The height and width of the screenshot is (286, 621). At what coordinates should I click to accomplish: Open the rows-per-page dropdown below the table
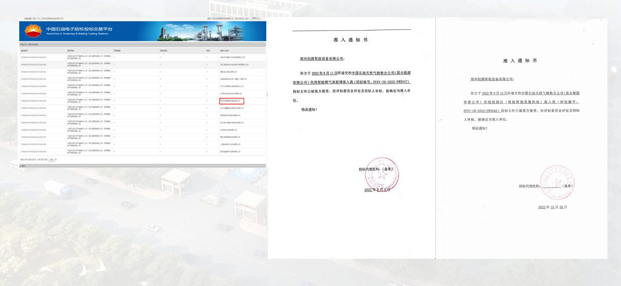[51, 160]
